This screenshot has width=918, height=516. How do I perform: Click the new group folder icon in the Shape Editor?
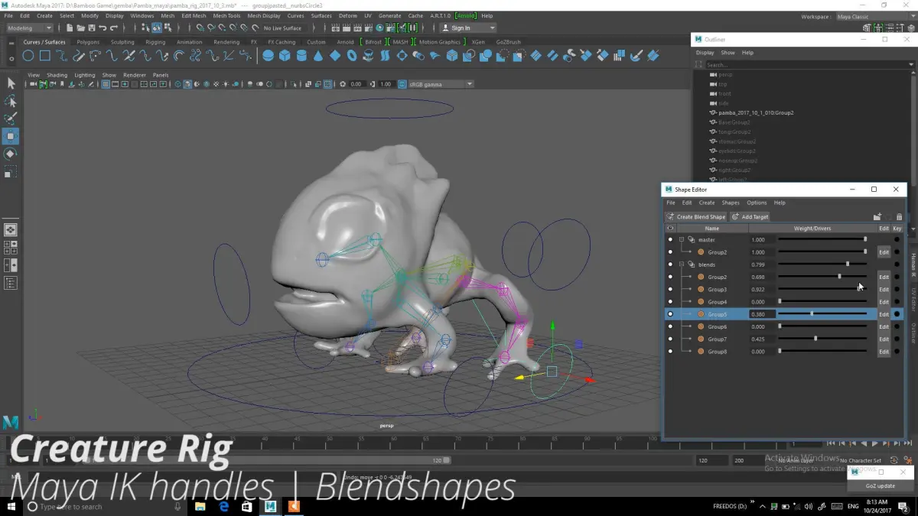[877, 217]
